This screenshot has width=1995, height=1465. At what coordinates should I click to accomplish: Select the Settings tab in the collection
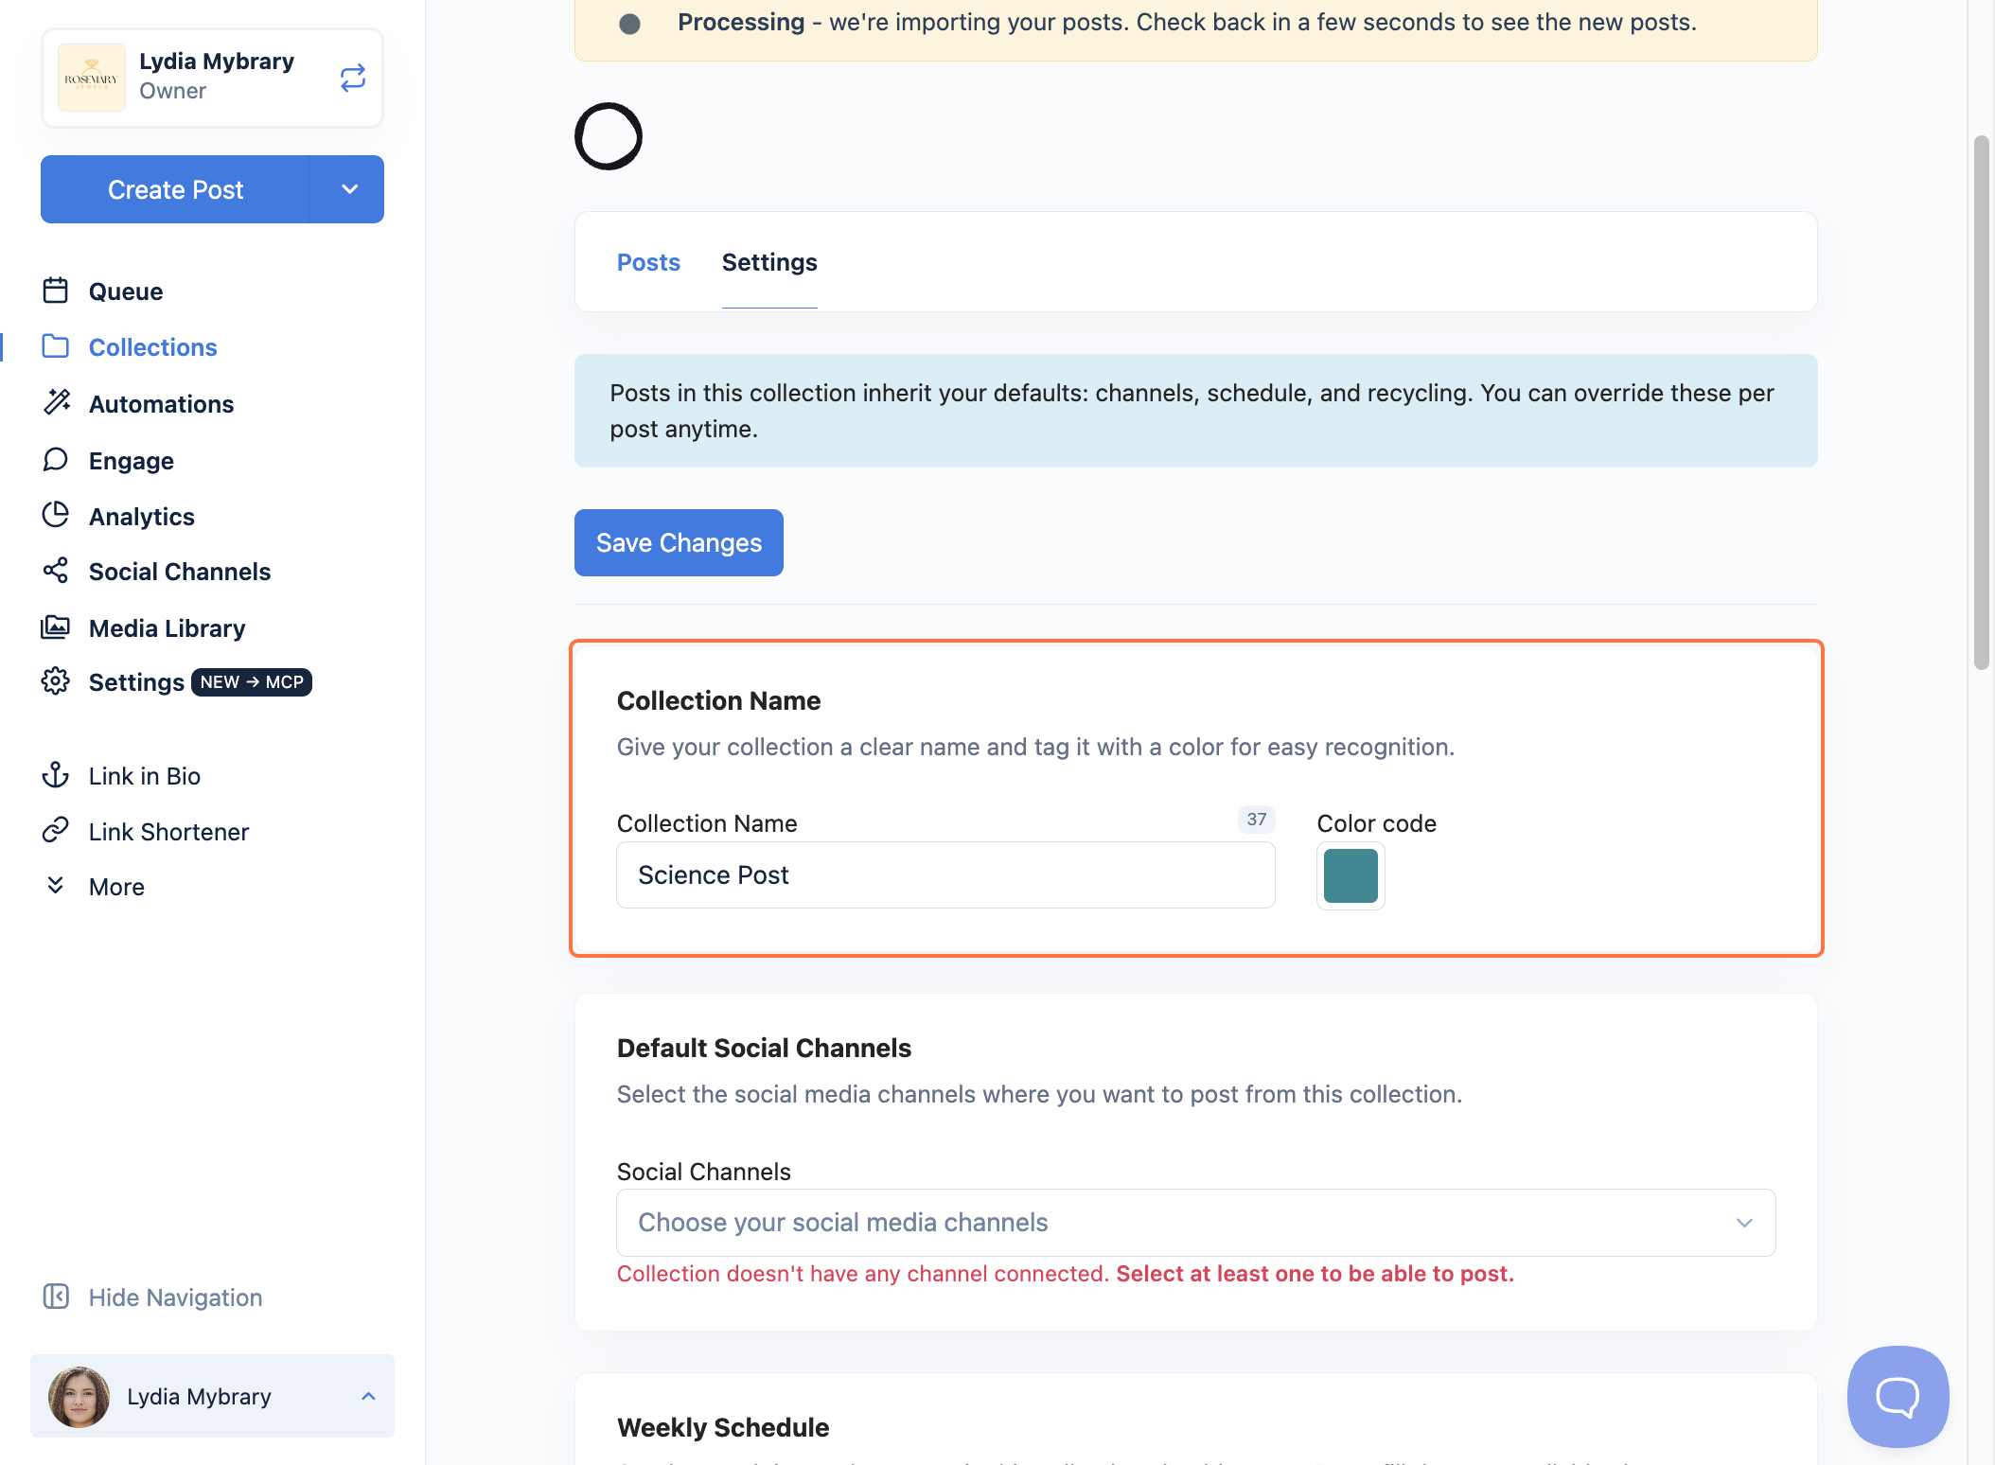[769, 262]
